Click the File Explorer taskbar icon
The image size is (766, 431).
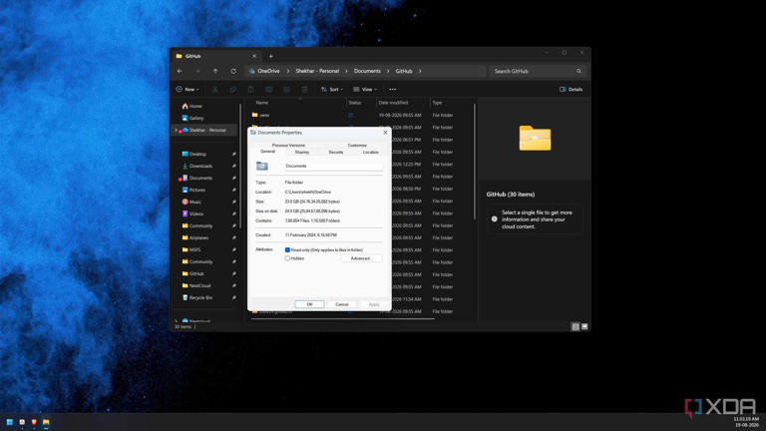click(46, 422)
